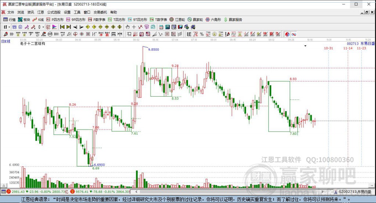Select SZ002713 东易日盛 bottom tab

coord(353,192)
